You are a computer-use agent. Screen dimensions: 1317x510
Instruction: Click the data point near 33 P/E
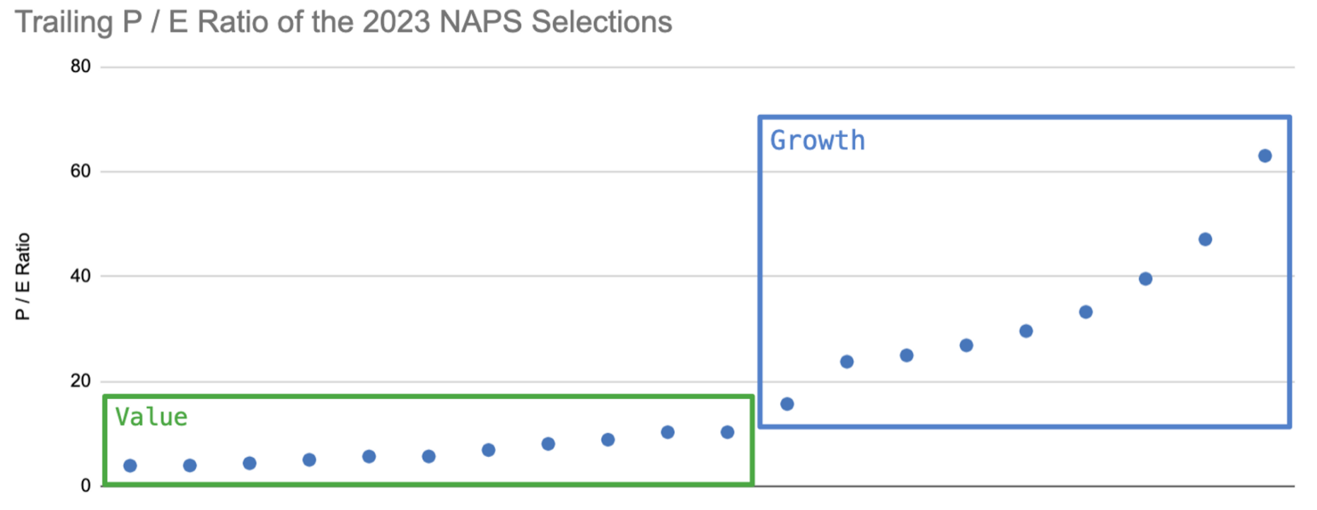pyautogui.click(x=1086, y=312)
